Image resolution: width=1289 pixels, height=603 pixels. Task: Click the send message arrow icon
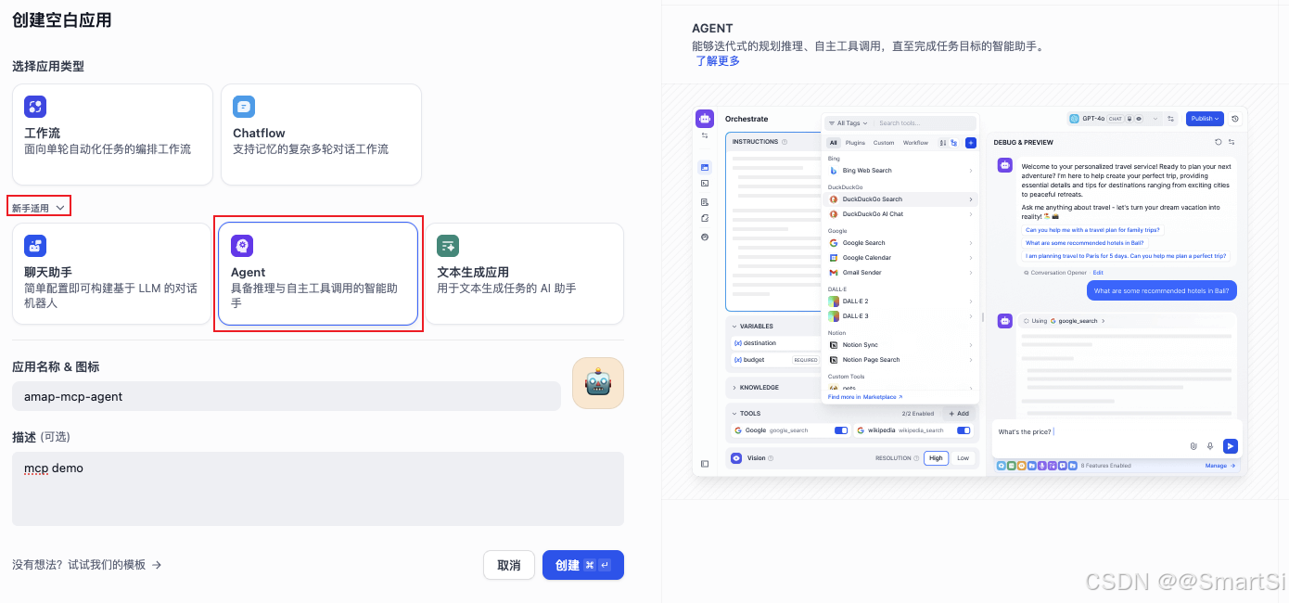pos(1231,445)
